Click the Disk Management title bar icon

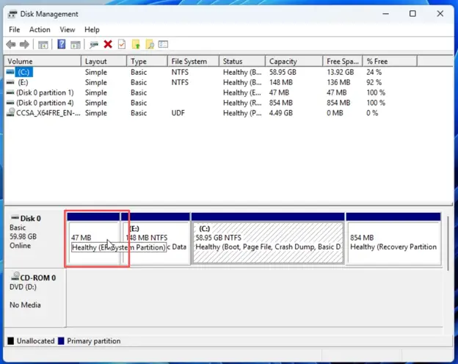pyautogui.click(x=12, y=14)
